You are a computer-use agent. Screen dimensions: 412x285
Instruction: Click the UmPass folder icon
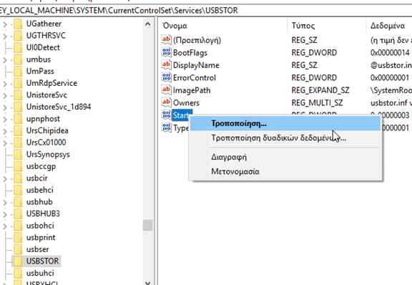click(x=18, y=72)
